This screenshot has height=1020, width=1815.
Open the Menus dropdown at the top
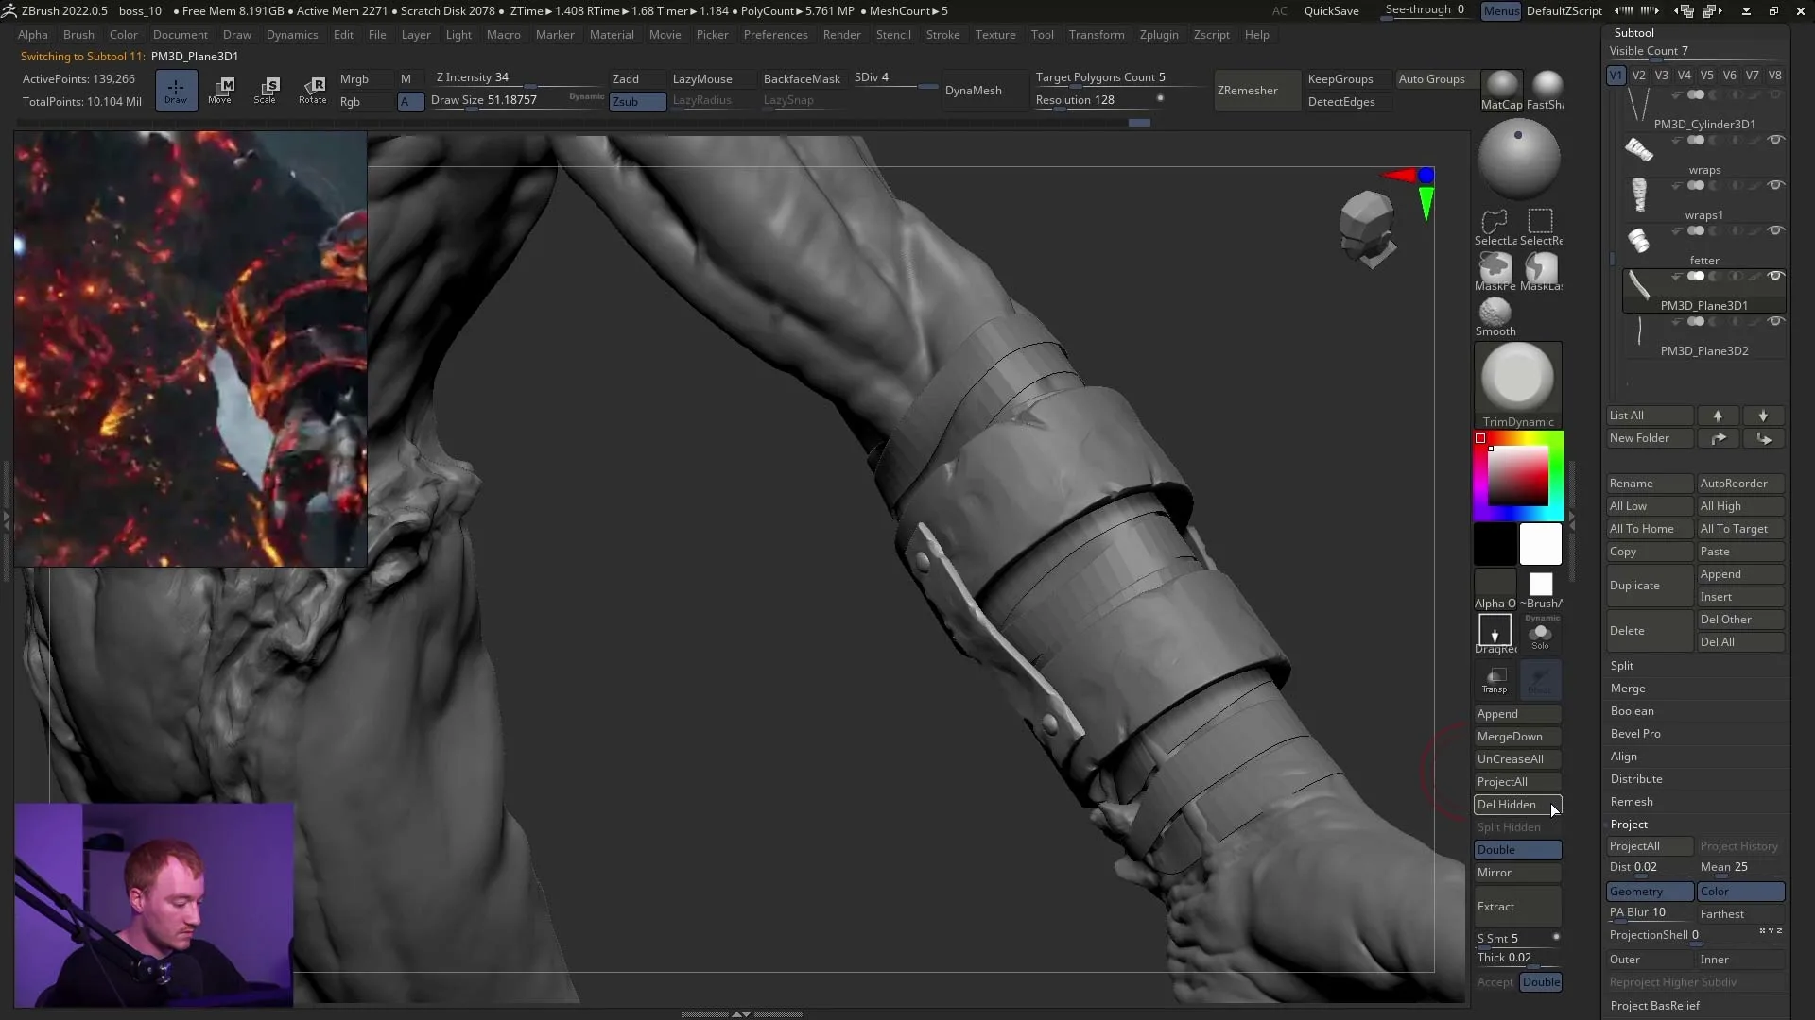pos(1501,11)
